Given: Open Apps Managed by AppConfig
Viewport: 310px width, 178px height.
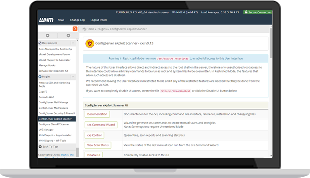Looking at the screenshot, I should click(x=55, y=49).
